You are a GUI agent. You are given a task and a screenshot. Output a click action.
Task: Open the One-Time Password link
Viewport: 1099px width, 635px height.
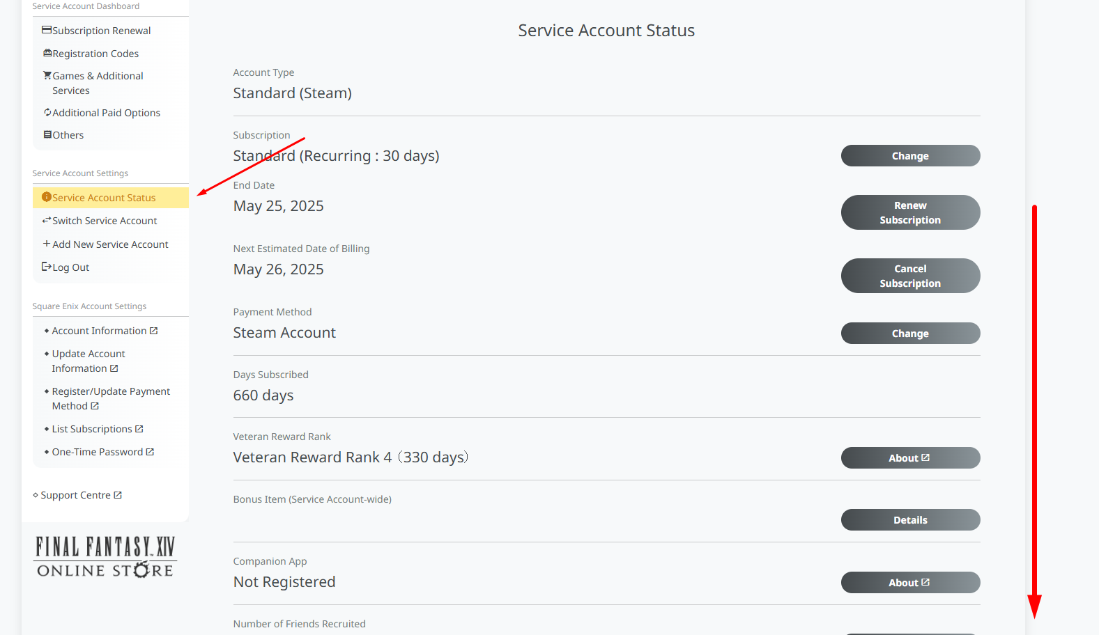98,452
